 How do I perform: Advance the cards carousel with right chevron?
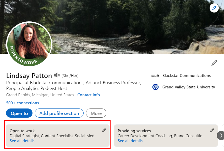tap(221, 136)
